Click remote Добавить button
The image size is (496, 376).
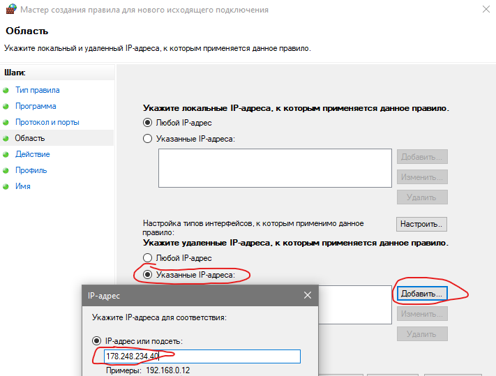[x=422, y=294]
